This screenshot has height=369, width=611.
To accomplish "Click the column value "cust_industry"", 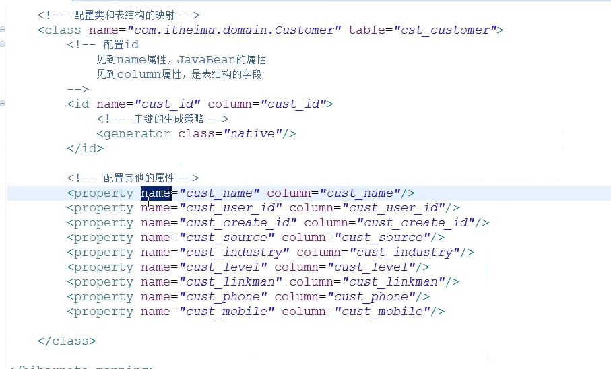I will click(x=404, y=252).
